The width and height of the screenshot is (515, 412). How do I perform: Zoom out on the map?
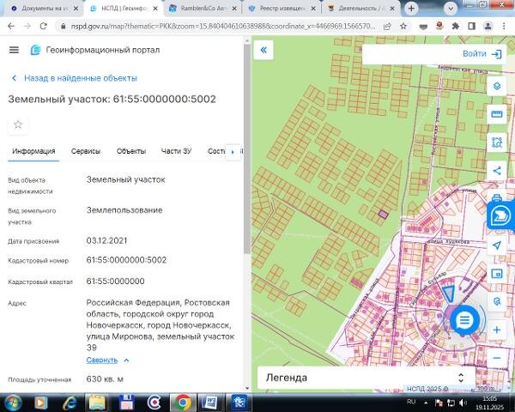coord(497,358)
